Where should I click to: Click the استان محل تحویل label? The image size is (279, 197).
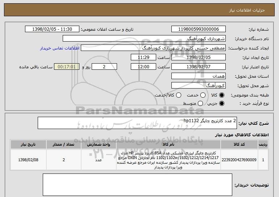[252, 76]
